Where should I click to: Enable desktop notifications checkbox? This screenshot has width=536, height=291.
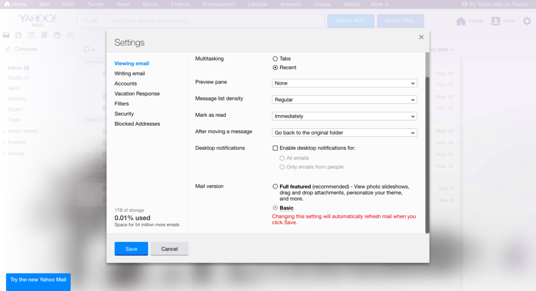(x=275, y=148)
